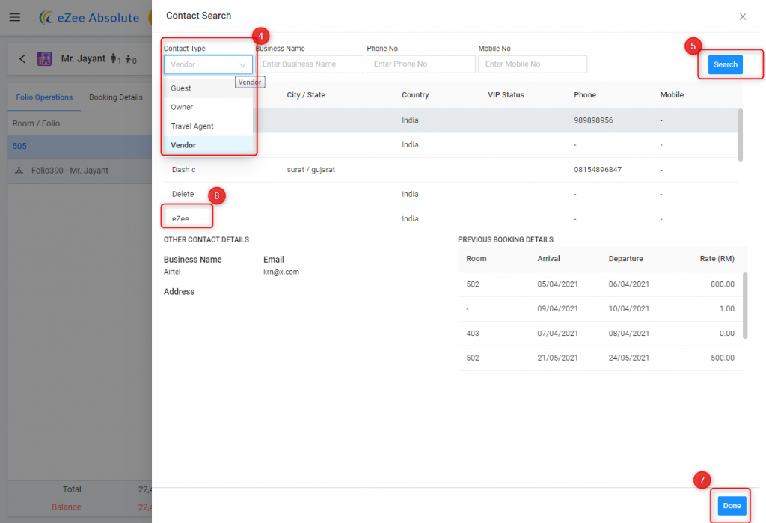Image resolution: width=766 pixels, height=523 pixels.
Task: Select the eZee contact row
Action: (450, 218)
